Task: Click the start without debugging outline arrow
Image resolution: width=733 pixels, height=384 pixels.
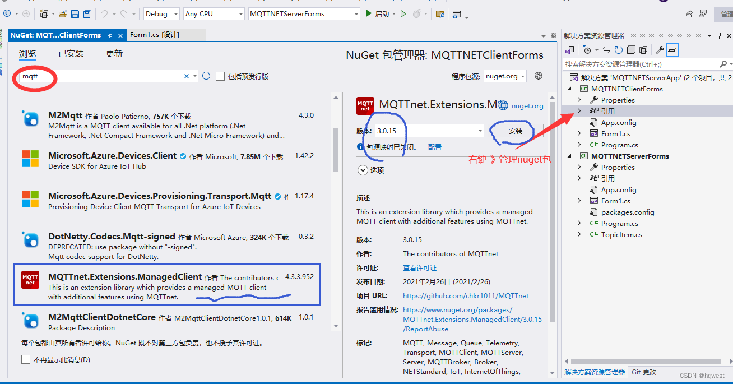Action: [403, 13]
